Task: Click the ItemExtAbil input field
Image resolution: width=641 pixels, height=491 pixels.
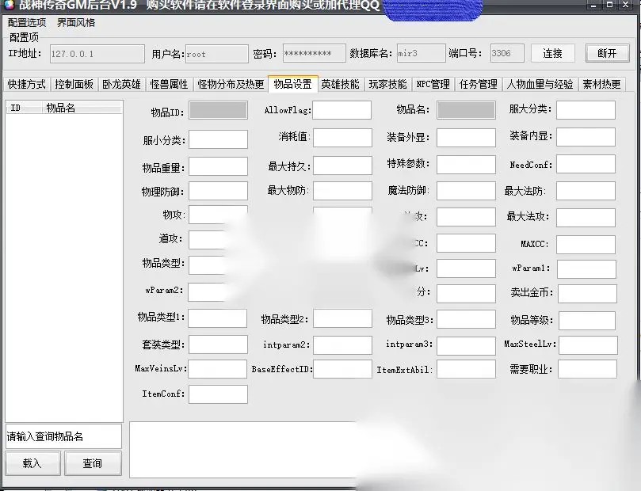Action: 466,369
